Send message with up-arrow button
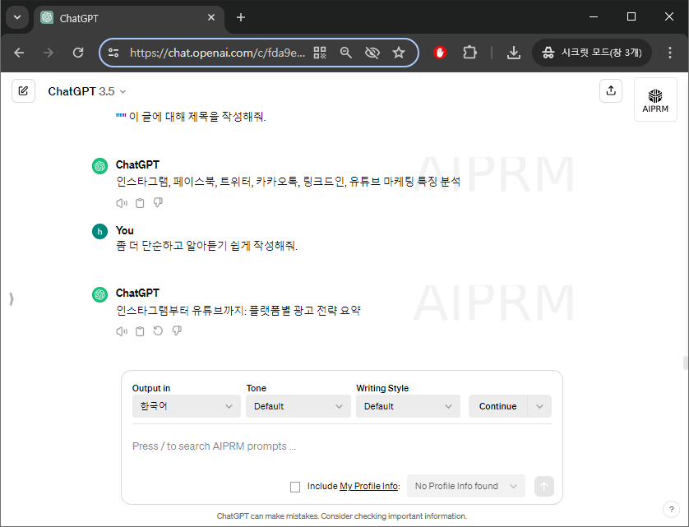Viewport: 689px width, 527px height. [544, 486]
